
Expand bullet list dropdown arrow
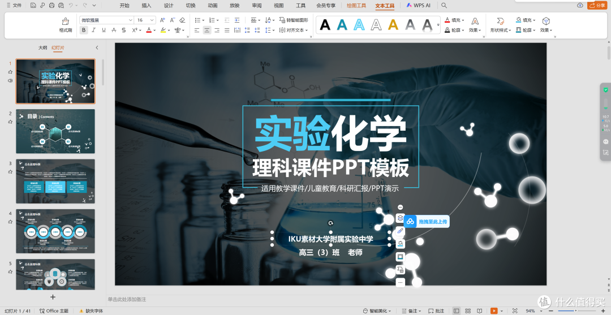tap(204, 20)
